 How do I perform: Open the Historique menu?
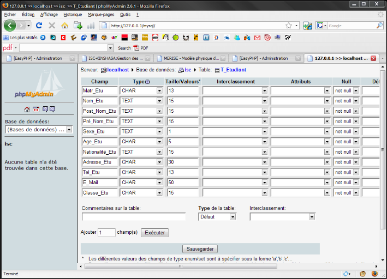(73, 14)
